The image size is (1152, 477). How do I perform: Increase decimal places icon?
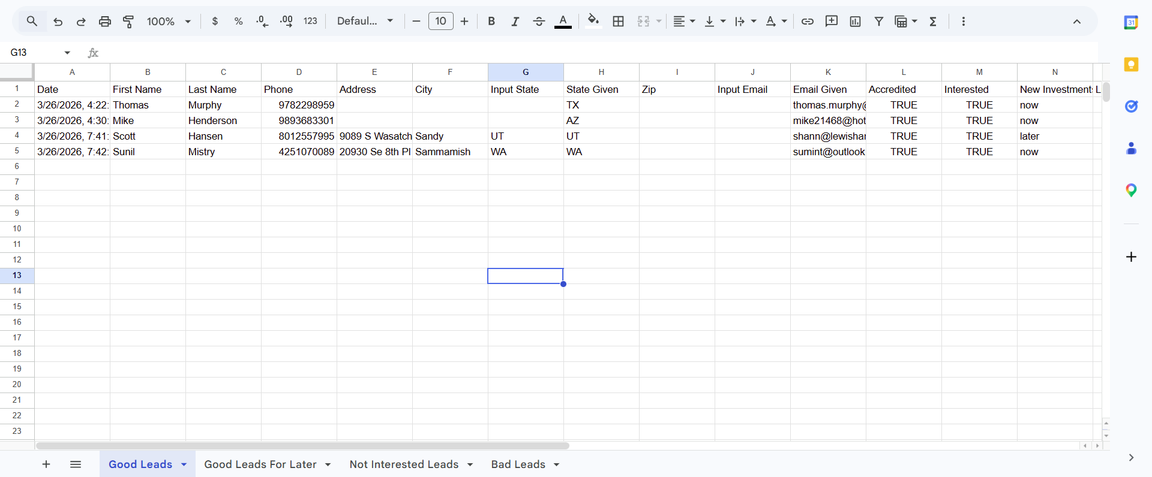tap(286, 22)
